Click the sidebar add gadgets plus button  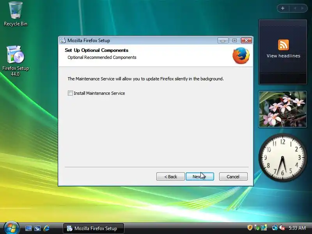pyautogui.click(x=283, y=8)
